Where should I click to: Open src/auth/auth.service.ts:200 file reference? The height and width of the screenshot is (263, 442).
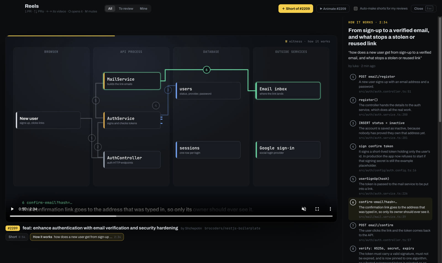pos(383,115)
